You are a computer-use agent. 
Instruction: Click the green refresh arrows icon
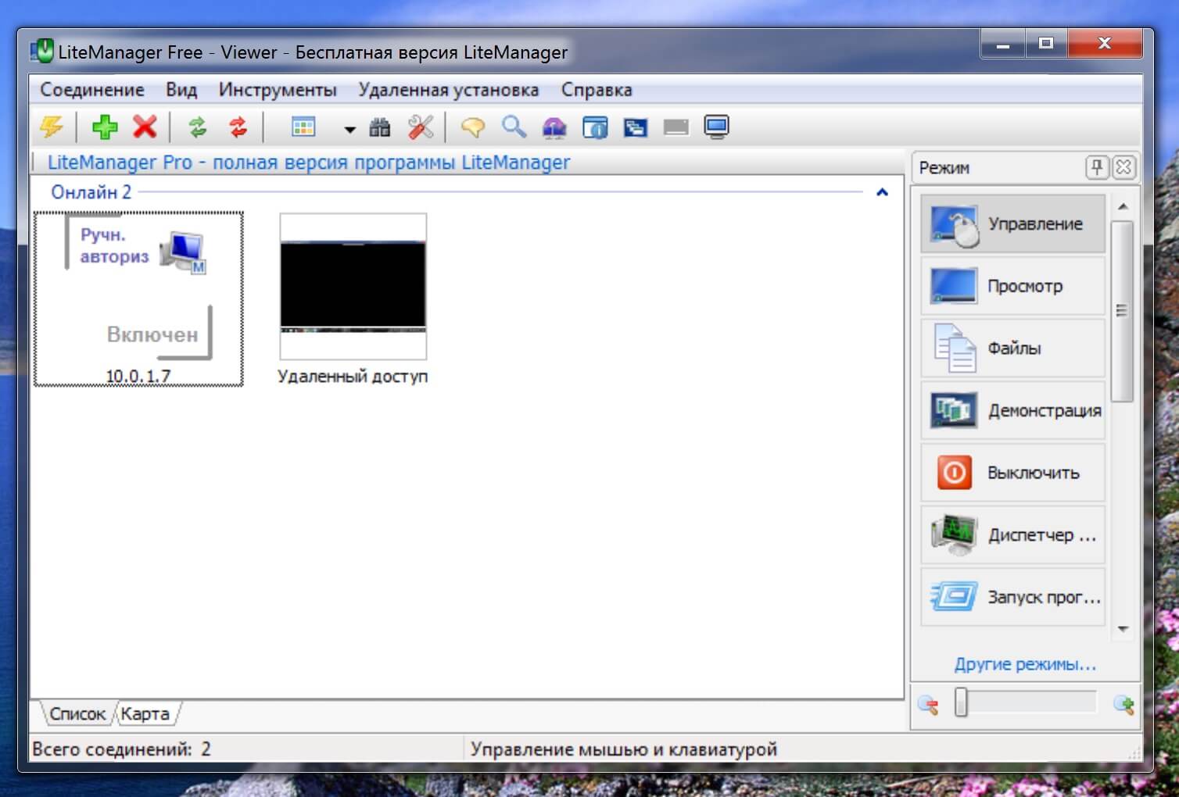tap(198, 127)
